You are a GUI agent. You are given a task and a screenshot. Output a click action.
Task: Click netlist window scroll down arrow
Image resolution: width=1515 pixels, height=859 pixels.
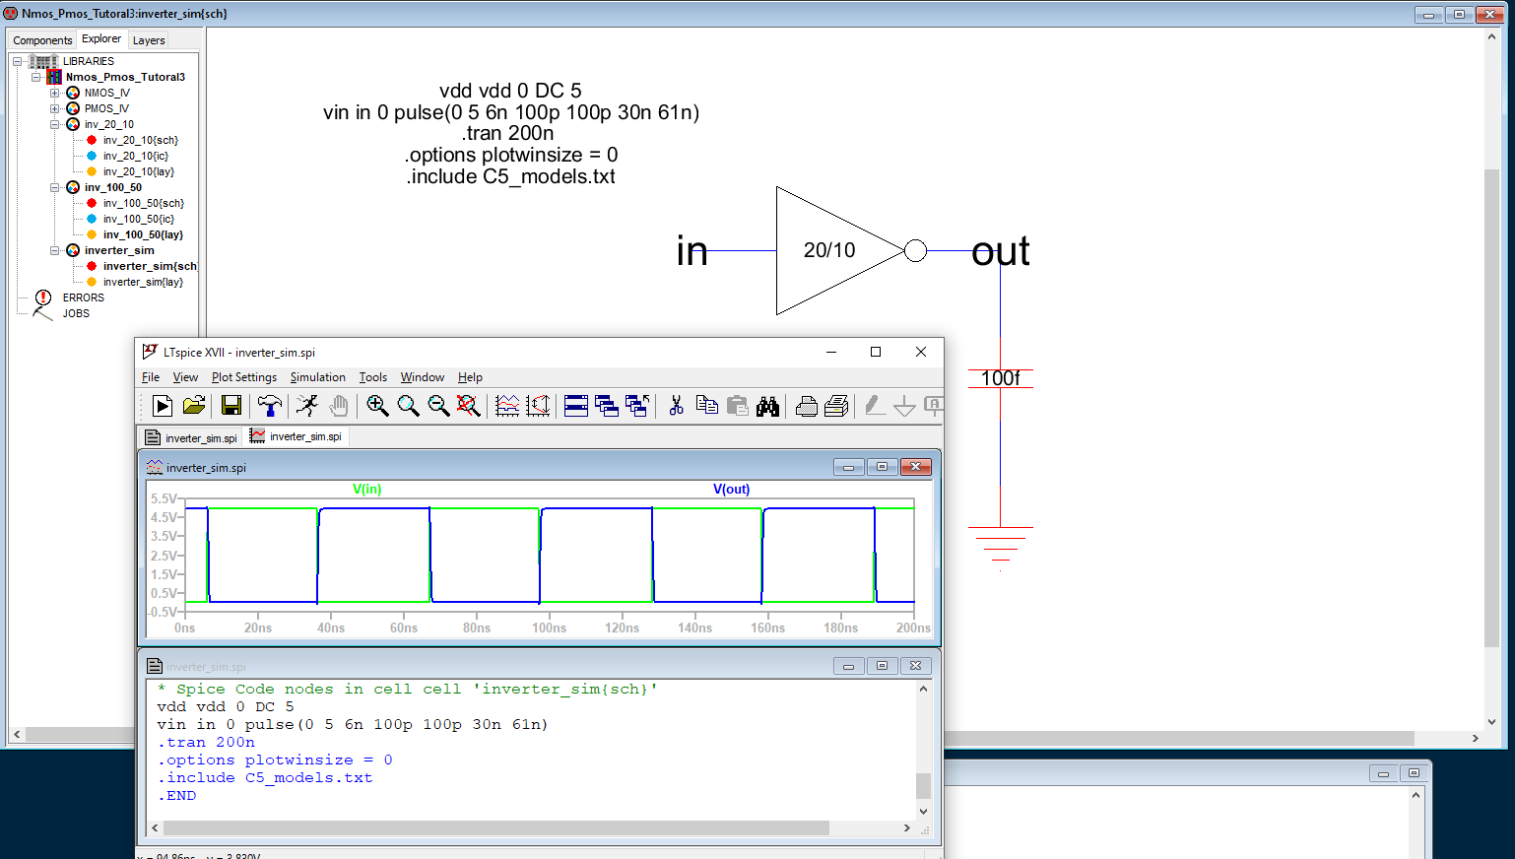923,812
